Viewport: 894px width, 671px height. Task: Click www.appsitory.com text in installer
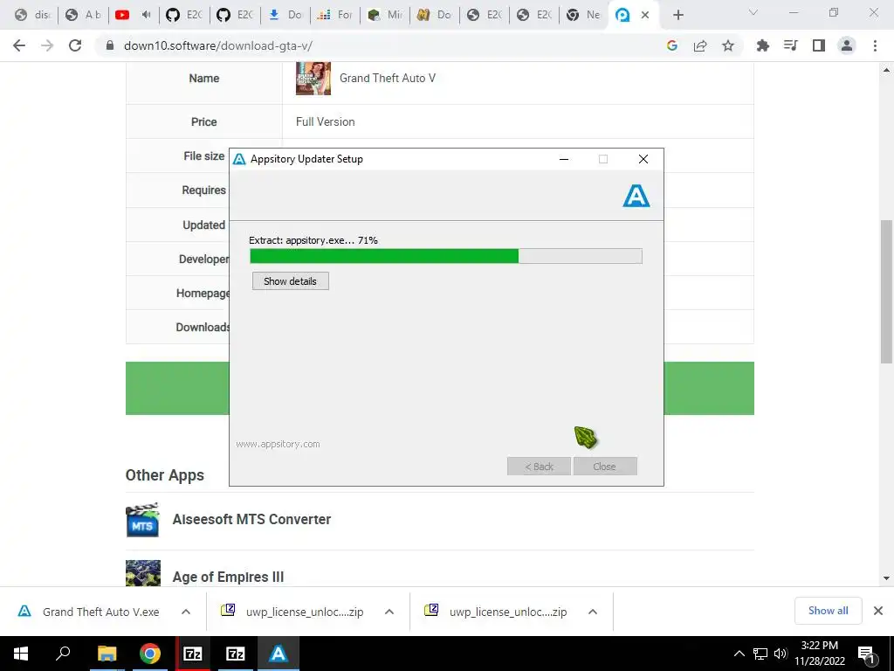point(278,444)
